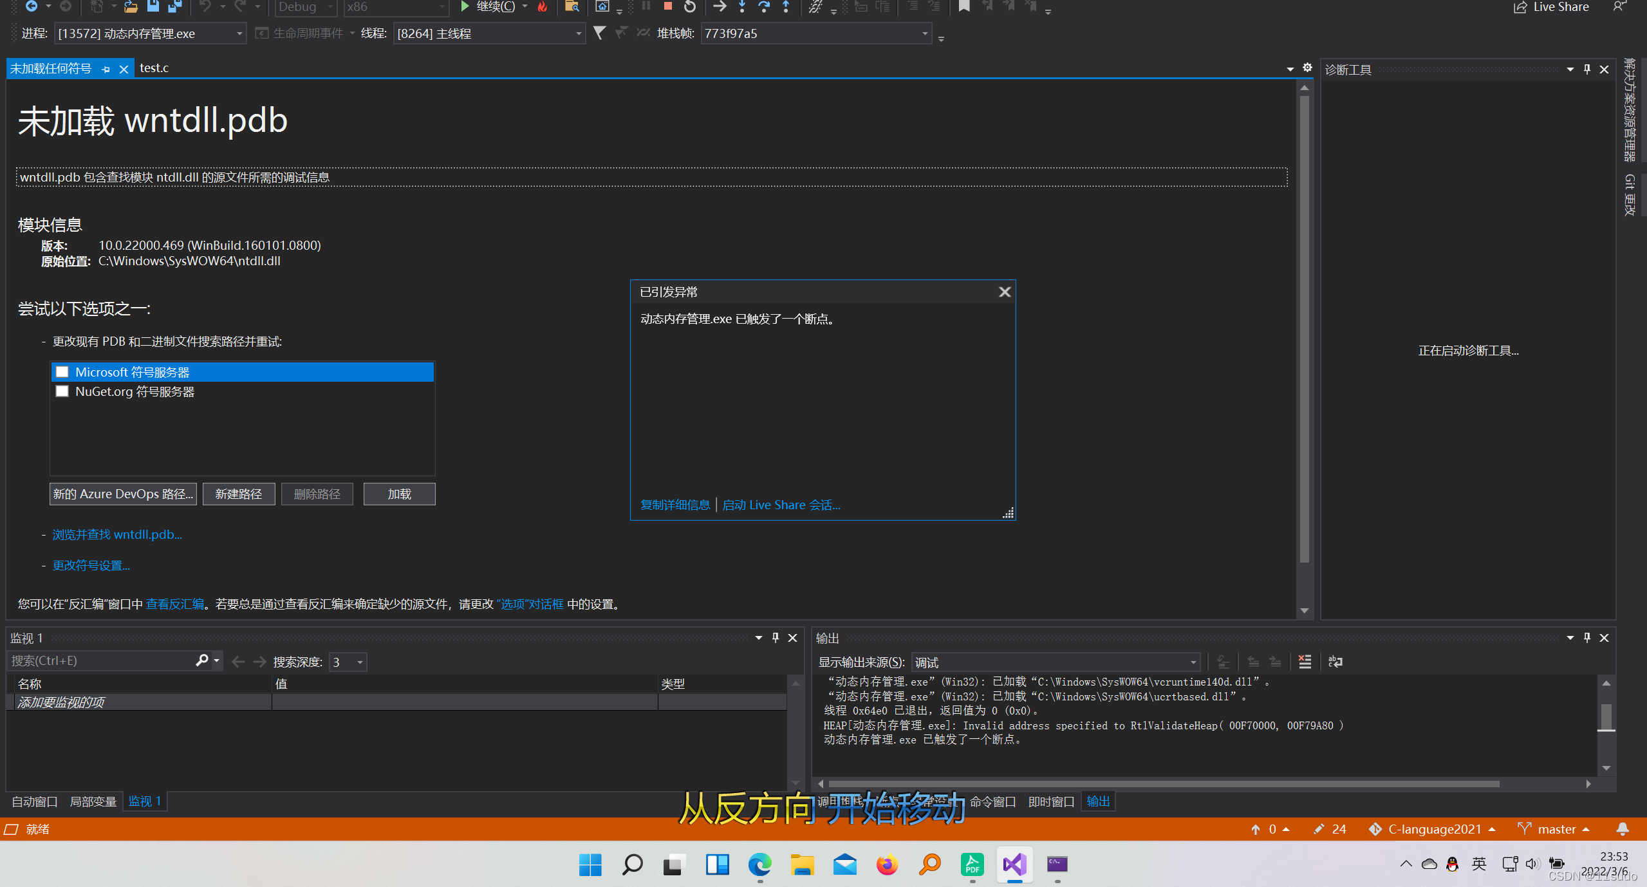Image resolution: width=1647 pixels, height=887 pixels.
Task: Expand the 显示输出来源 dropdown
Action: coord(1193,662)
